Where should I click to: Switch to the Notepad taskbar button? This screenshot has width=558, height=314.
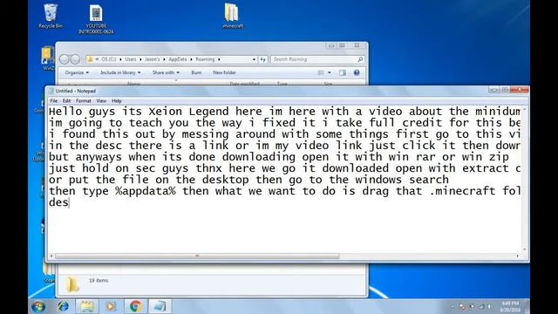click(x=160, y=306)
